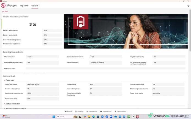This screenshot has width=191, height=119.
Task: Click the UL Procyon logo
Action: (3, 5)
